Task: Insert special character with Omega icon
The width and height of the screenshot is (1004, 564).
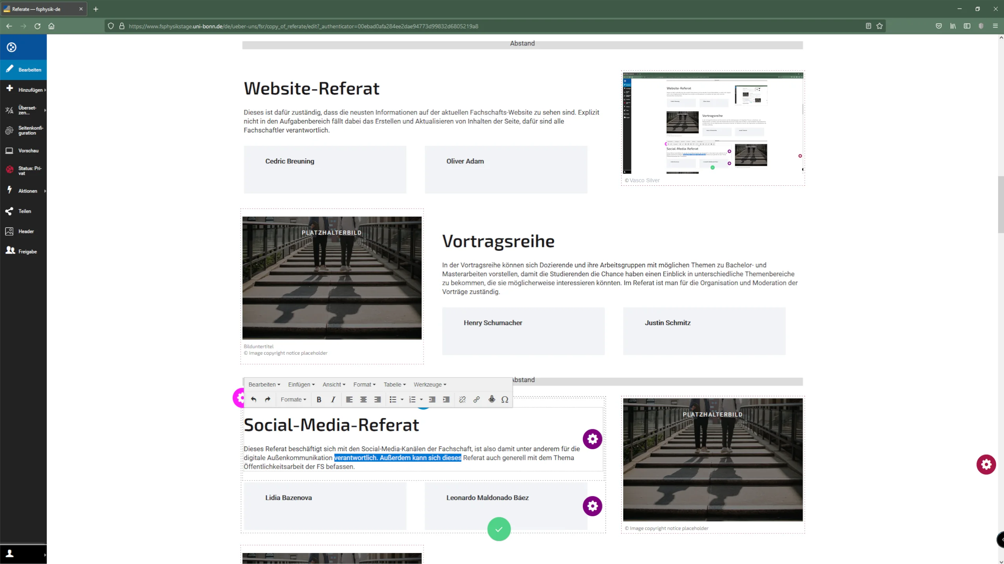Action: click(x=505, y=399)
